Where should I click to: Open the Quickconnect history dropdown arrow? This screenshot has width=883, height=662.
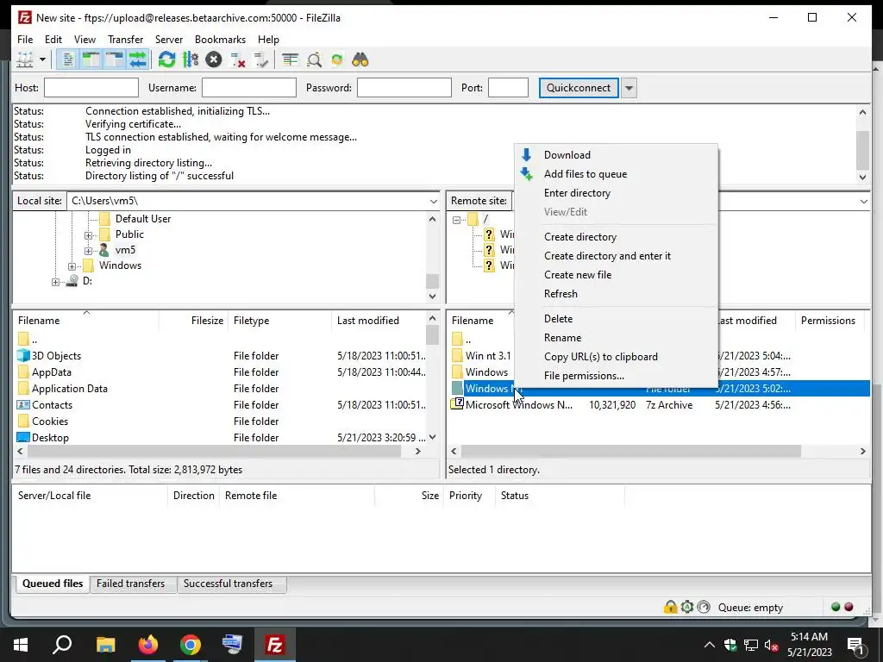coord(629,88)
